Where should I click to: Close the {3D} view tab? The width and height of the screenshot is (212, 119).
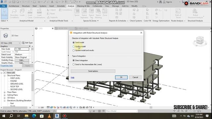click(53, 28)
